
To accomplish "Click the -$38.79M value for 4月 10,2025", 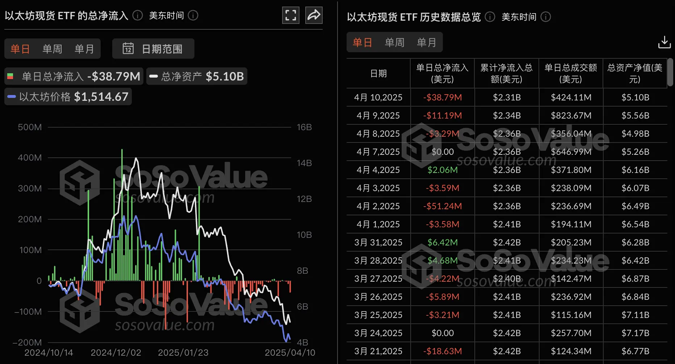I will point(442,97).
